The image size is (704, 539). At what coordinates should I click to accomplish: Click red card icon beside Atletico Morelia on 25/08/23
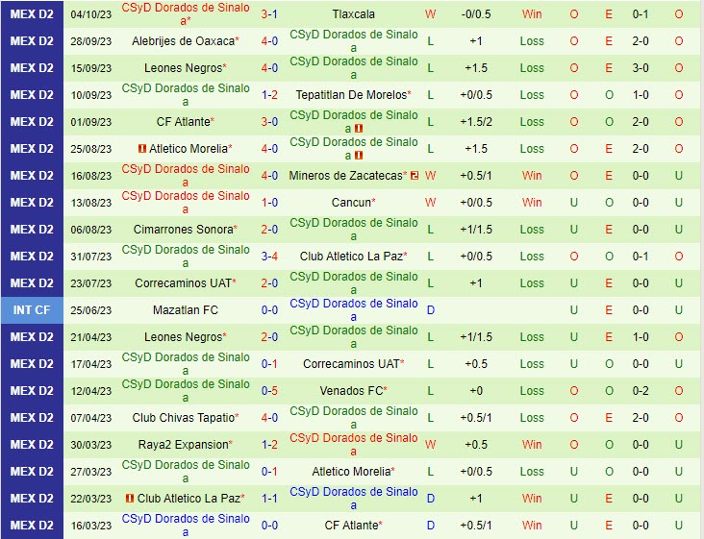coord(142,148)
